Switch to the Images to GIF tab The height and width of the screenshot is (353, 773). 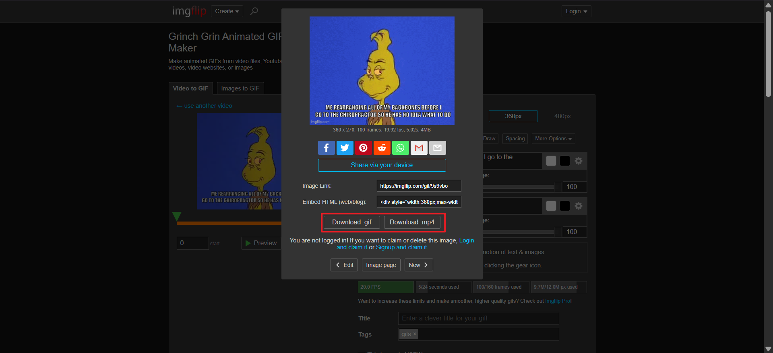[x=240, y=88]
